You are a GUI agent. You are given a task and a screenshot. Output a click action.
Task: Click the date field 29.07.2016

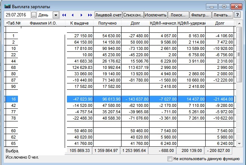[17, 15]
